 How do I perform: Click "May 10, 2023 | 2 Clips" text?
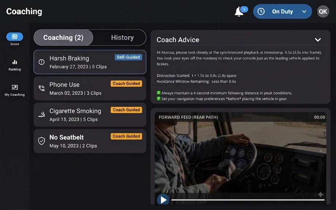[73, 146]
